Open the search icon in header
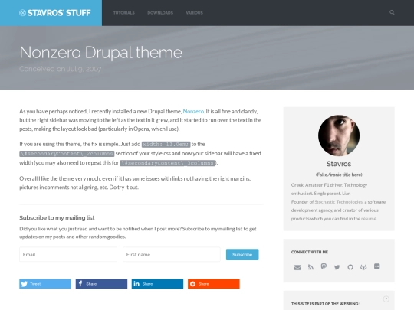 point(392,12)
